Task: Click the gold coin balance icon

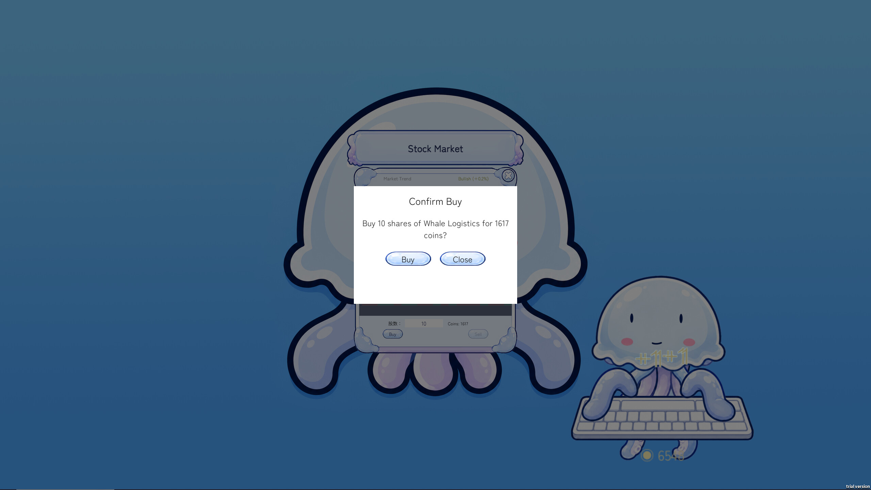Action: coord(647,455)
